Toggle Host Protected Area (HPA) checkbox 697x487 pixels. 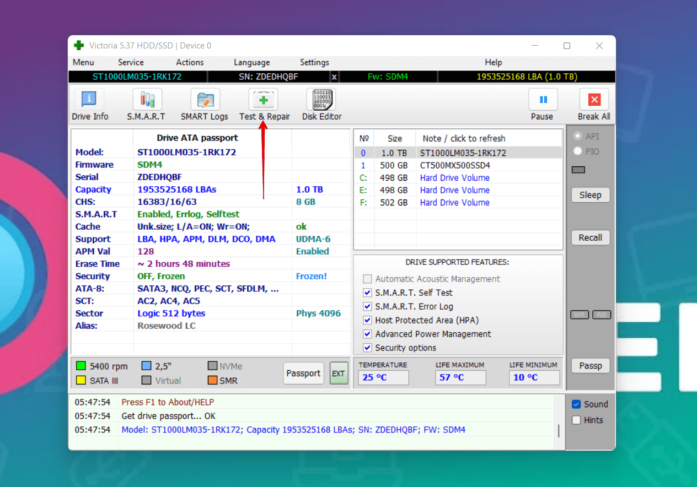(x=367, y=321)
